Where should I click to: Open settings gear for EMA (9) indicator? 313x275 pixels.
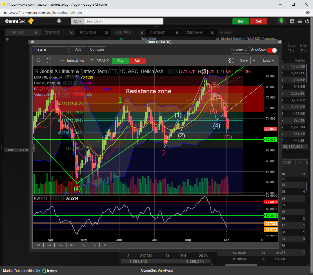pyautogui.click(x=70, y=83)
